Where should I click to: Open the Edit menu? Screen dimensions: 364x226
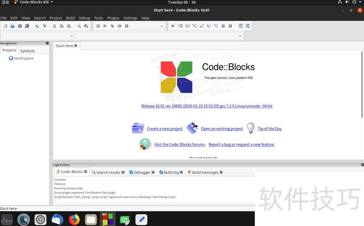pos(14,18)
